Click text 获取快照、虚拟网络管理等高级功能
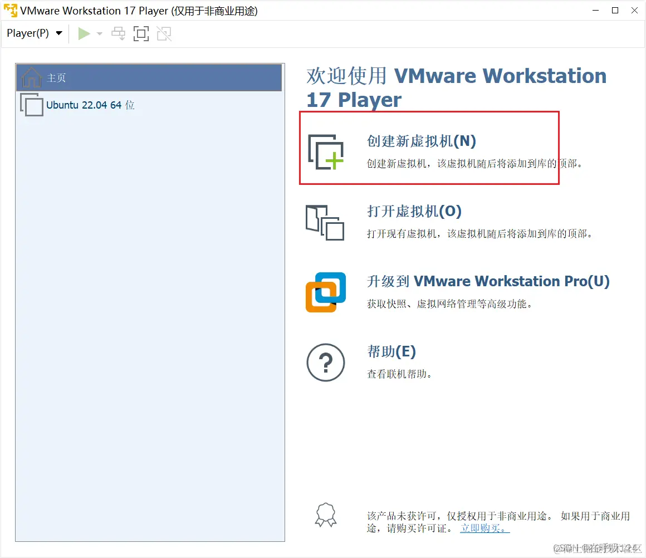 click(x=449, y=304)
